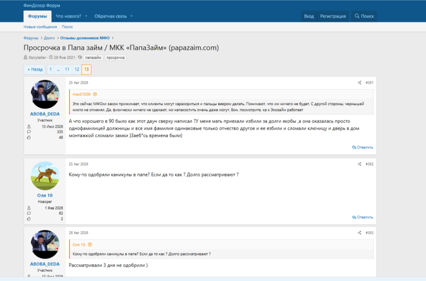
Task: Jump to quoted Оля 10 post arrow icon
Action: click(90, 245)
